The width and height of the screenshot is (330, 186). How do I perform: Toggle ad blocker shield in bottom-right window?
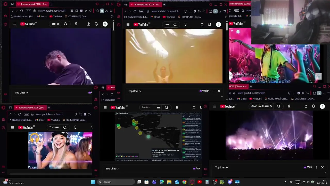point(299,93)
